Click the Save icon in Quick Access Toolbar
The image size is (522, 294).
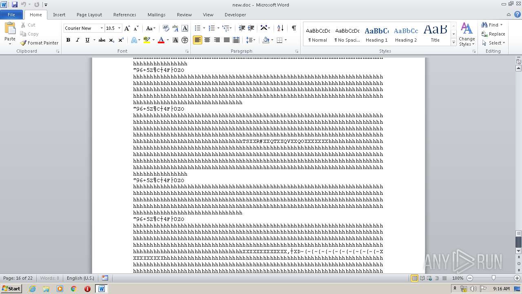tap(15, 4)
